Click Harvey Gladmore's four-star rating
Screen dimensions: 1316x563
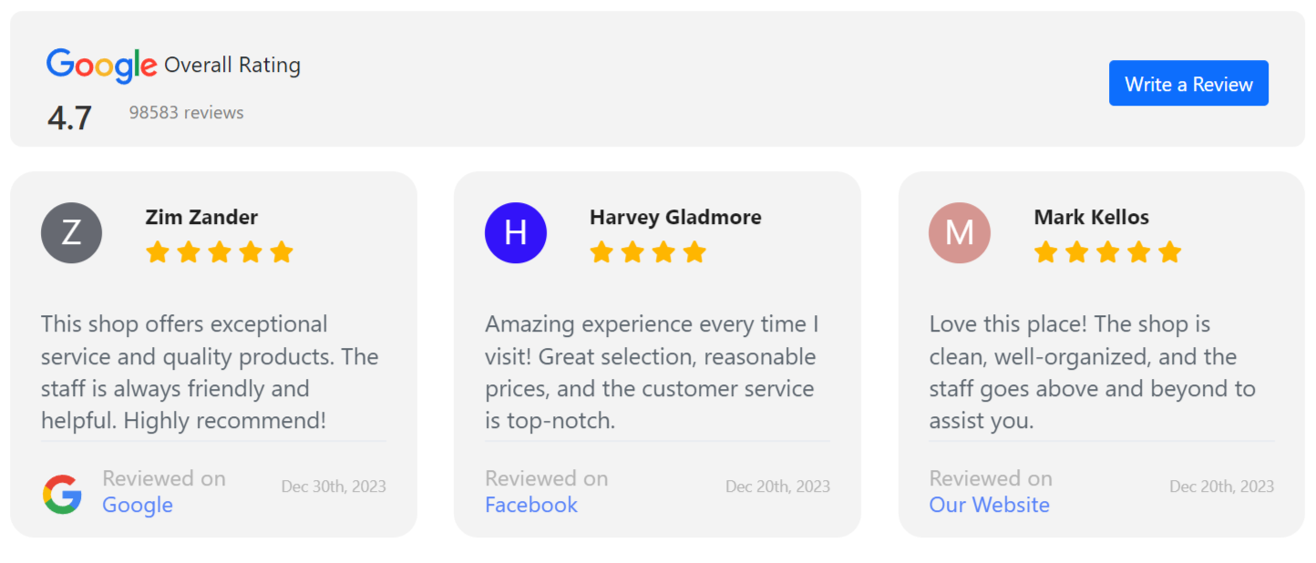648,252
